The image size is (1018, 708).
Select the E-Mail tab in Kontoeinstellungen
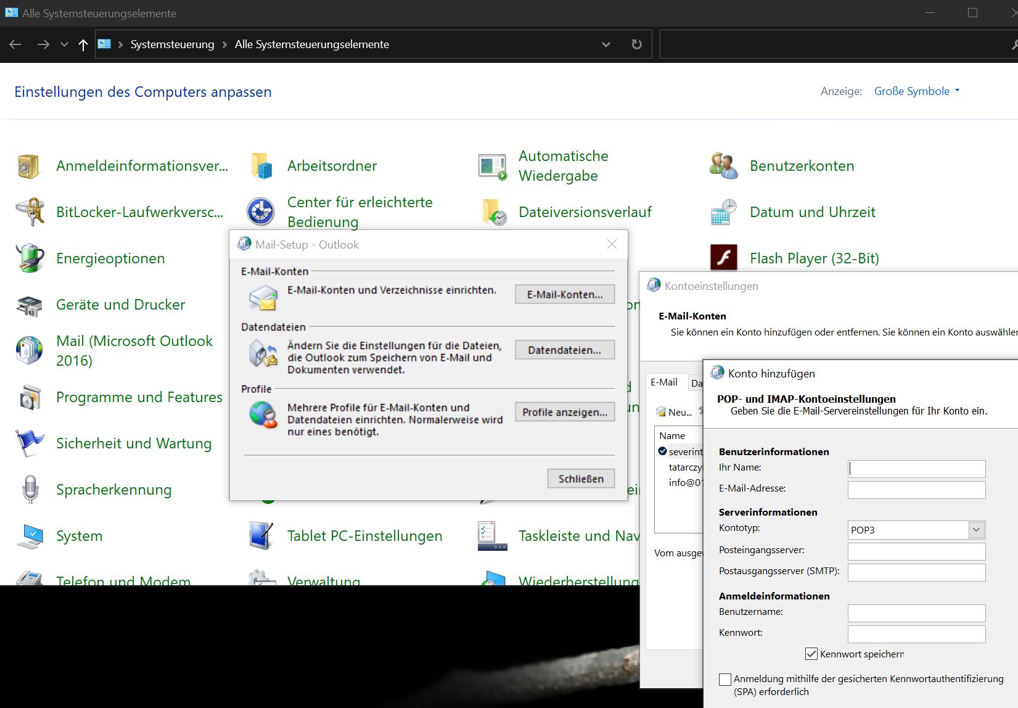tap(664, 382)
